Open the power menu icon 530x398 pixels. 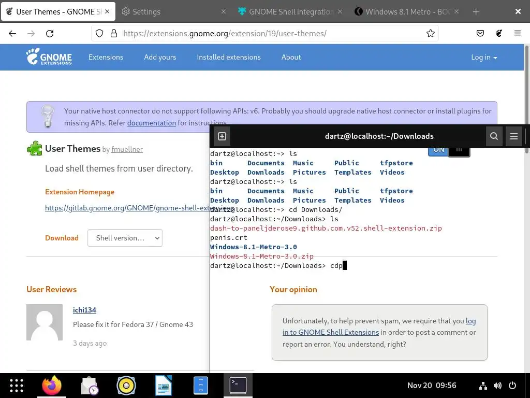(512, 386)
